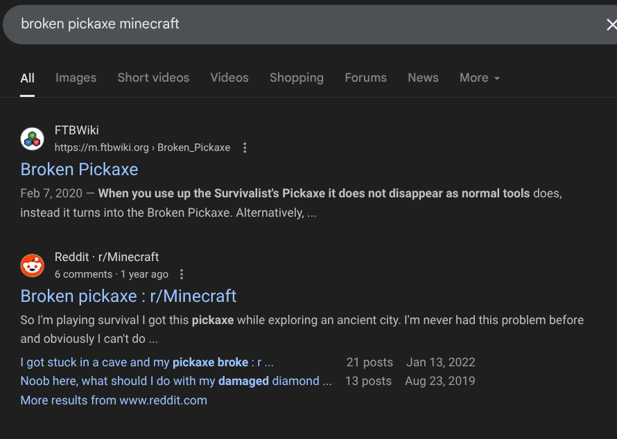Image resolution: width=617 pixels, height=439 pixels.
Task: Open the Short videos tab
Action: pos(153,78)
